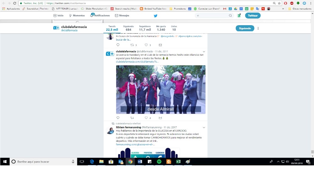Click the Twitter bird logo
Screen dimensions: 314x177
pos(156,16)
